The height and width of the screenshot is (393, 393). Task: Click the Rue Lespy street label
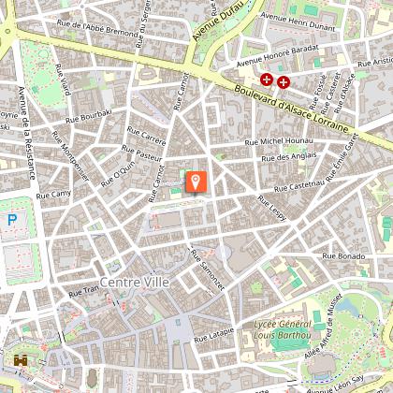point(271,208)
